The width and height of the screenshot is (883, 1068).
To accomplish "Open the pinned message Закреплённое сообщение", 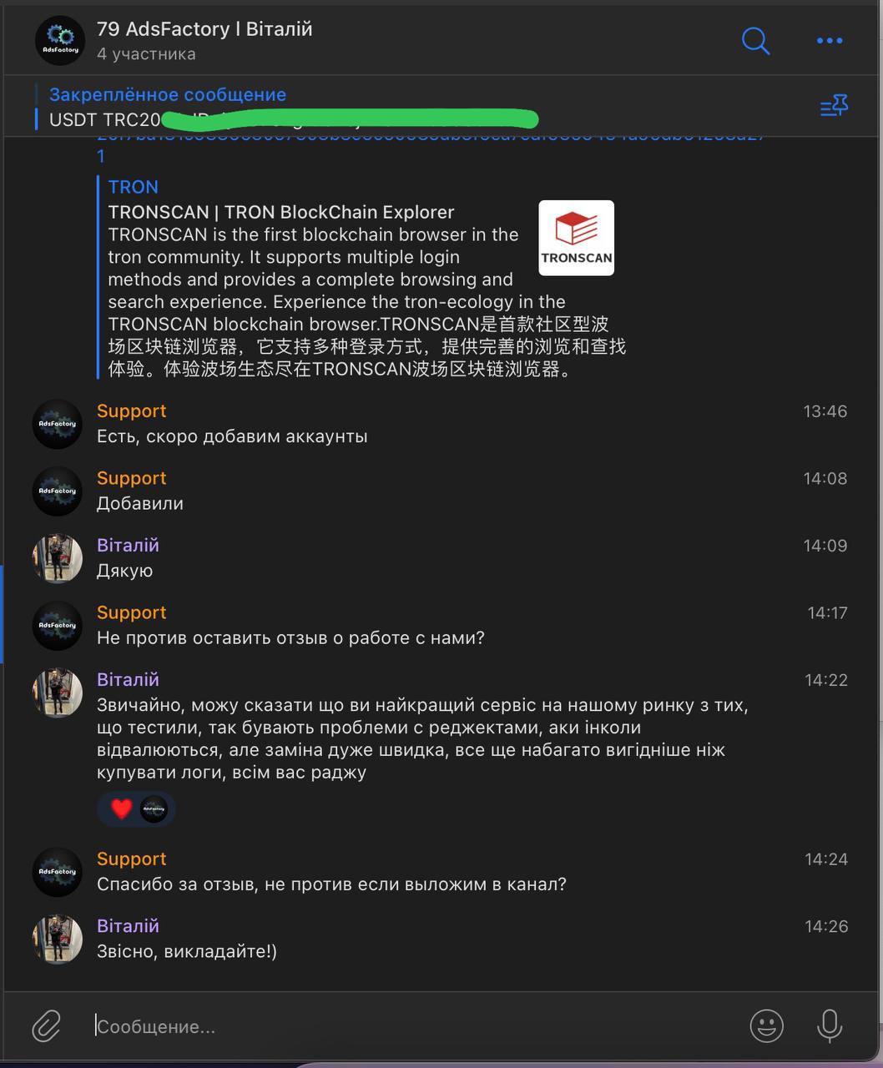I will (x=168, y=94).
